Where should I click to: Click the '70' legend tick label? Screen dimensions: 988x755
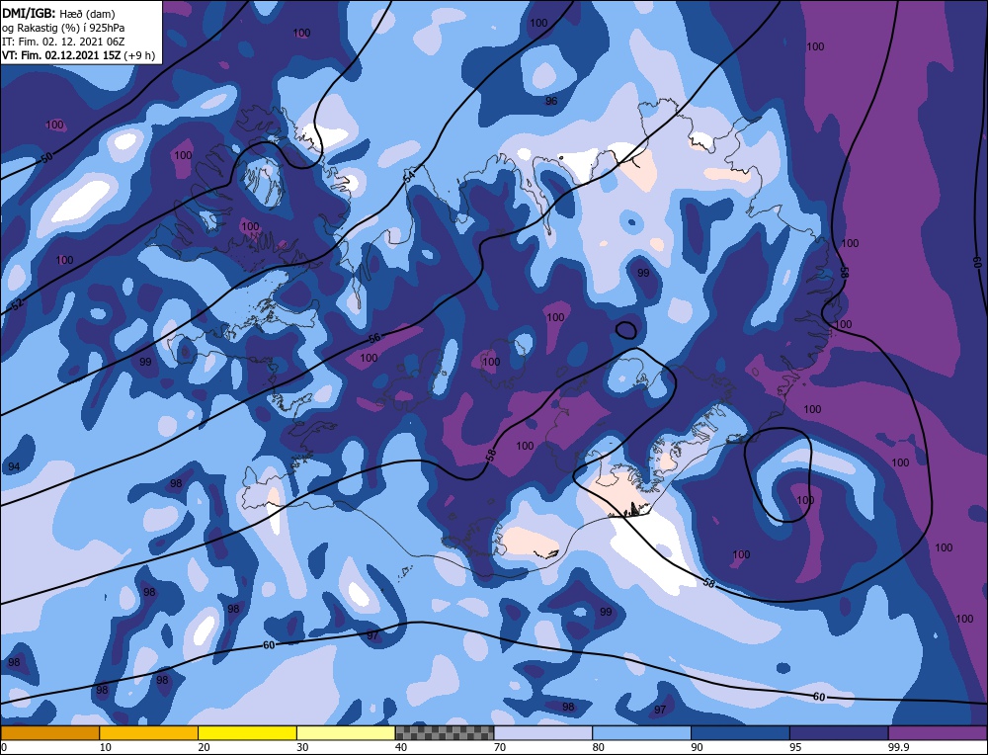(500, 747)
